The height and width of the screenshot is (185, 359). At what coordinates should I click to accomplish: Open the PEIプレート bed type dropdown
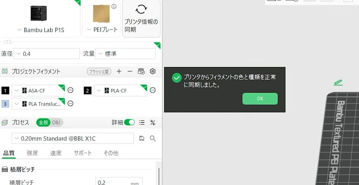pos(103,30)
